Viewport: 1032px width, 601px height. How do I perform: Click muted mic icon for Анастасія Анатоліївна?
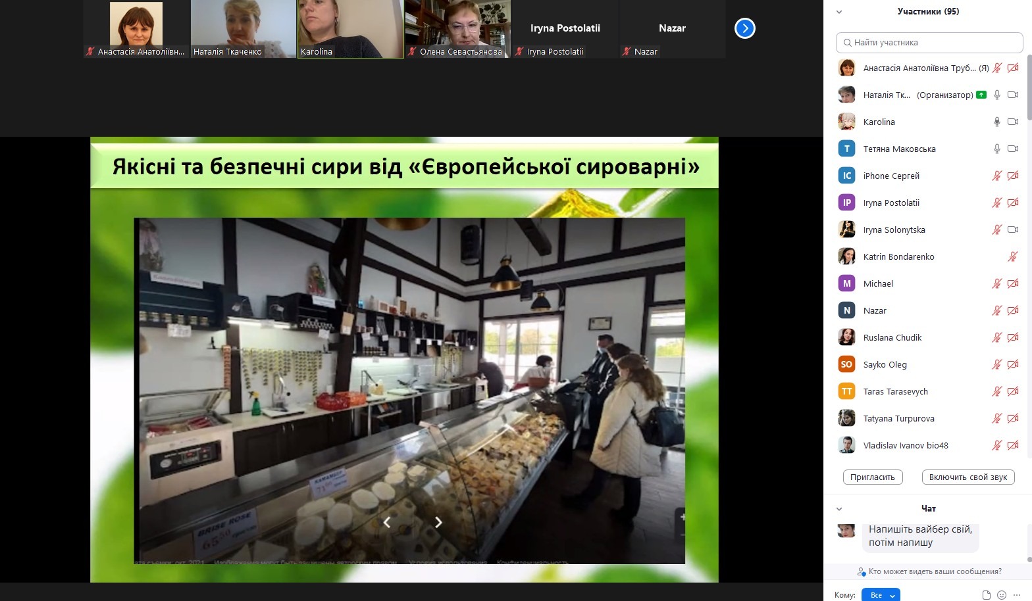(x=997, y=68)
